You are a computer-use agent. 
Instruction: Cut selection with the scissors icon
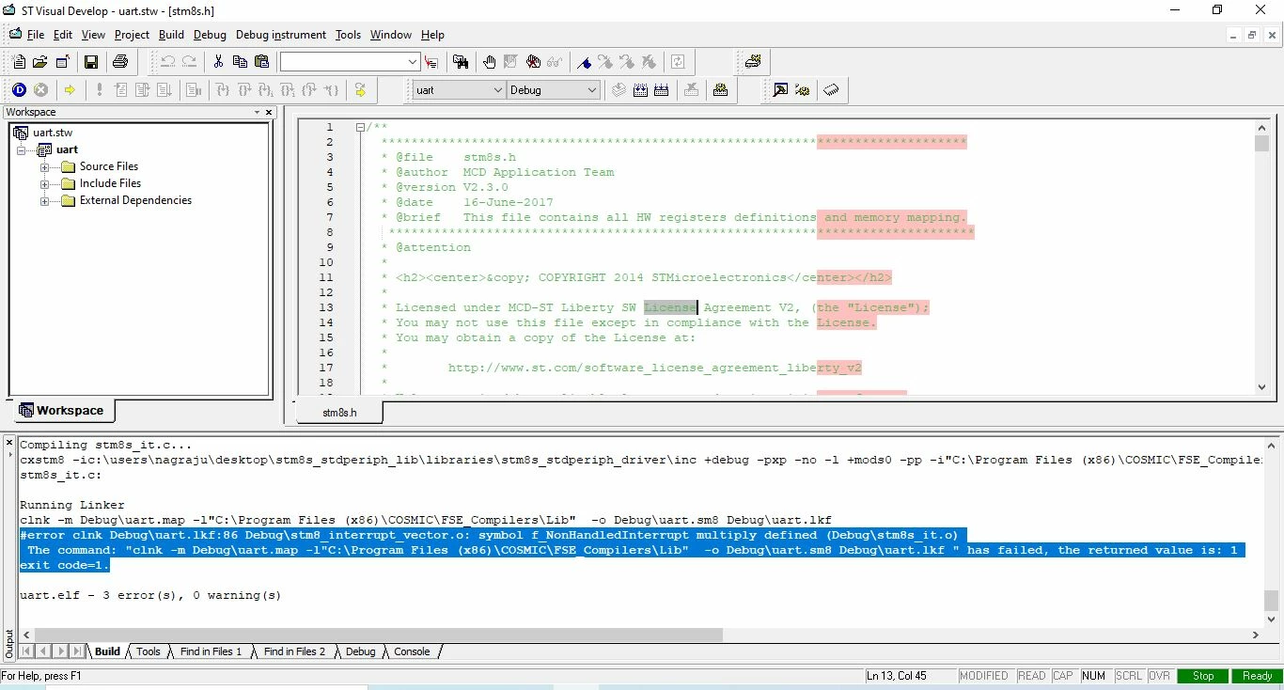(x=218, y=62)
